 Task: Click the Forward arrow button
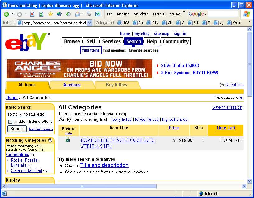point(19,14)
